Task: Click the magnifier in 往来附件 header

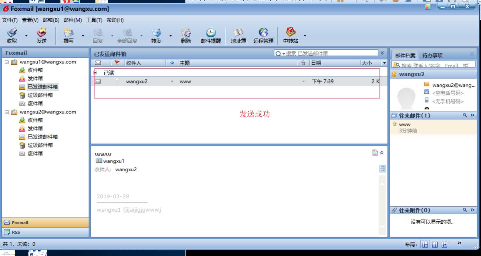Action: pyautogui.click(x=465, y=210)
